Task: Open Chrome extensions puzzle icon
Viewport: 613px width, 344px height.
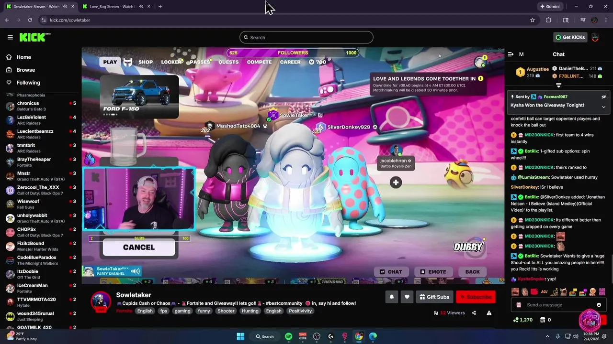Action: tap(549, 20)
